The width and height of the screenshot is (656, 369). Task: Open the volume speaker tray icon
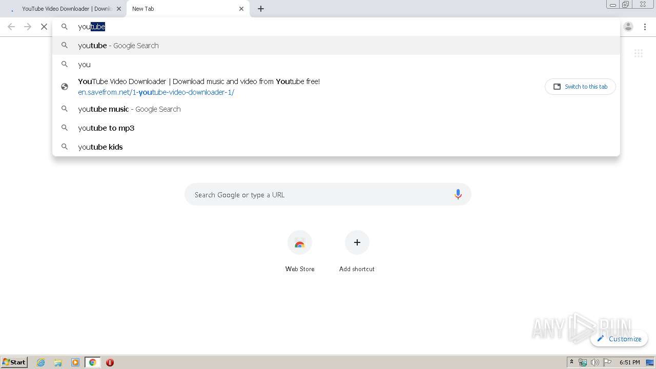[595, 362]
